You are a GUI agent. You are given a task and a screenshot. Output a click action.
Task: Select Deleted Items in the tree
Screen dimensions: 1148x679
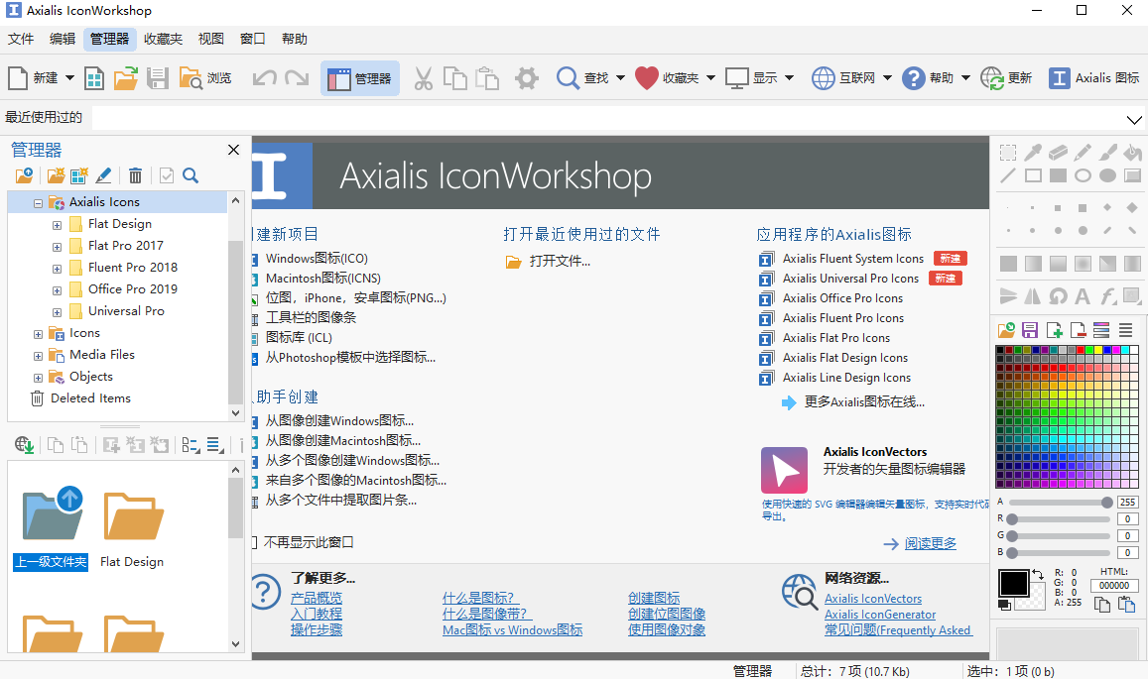pyautogui.click(x=90, y=398)
